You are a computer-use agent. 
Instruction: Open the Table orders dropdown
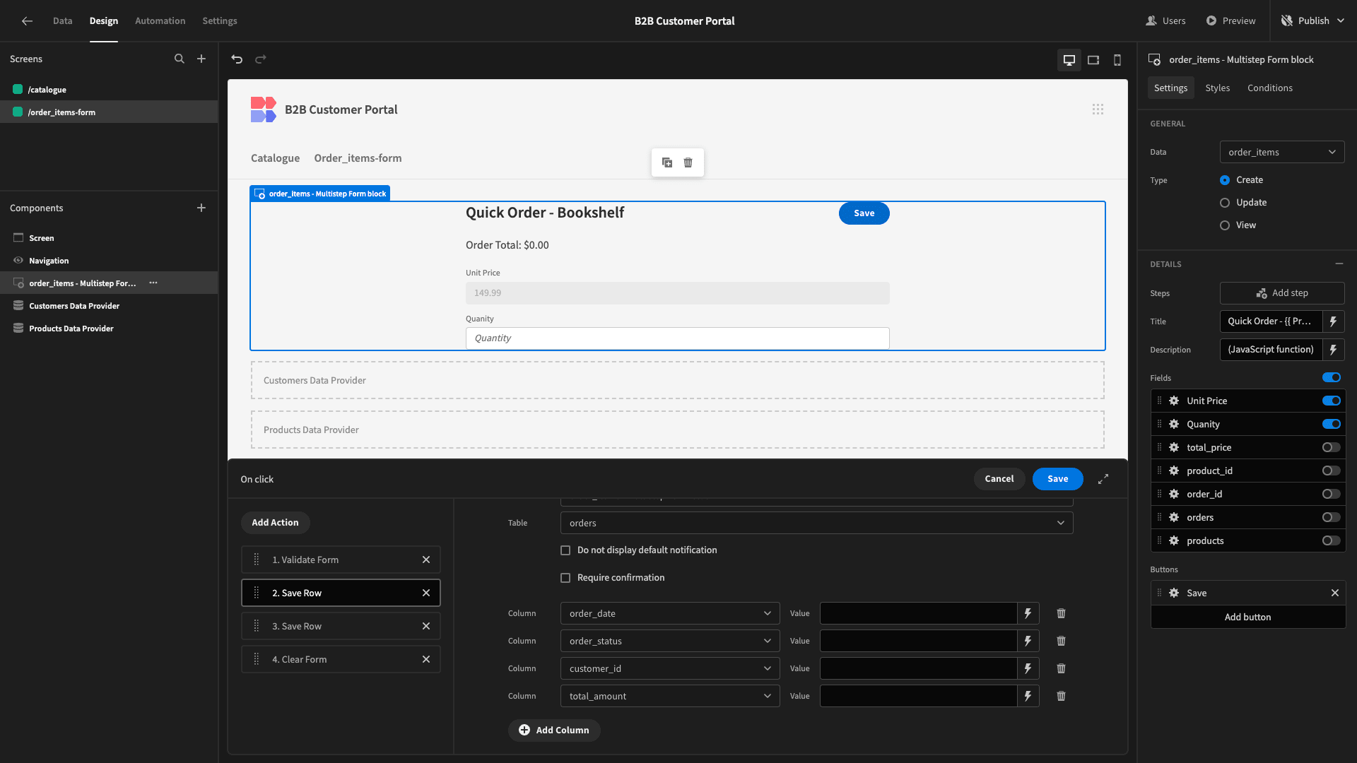click(x=816, y=523)
